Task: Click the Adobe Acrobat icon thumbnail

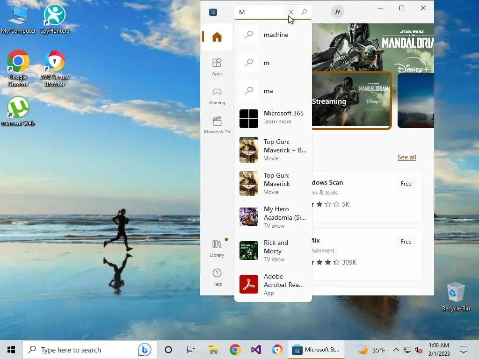Action: click(x=249, y=284)
